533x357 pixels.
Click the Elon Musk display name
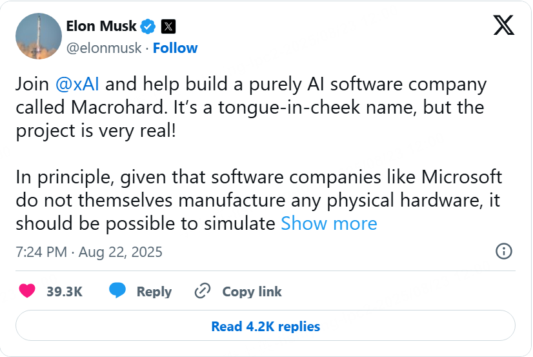(x=101, y=26)
